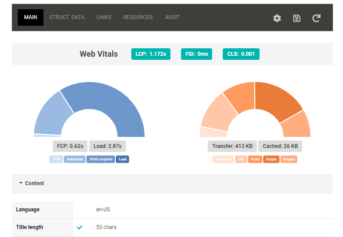Open the AUDIT tab

point(172,17)
